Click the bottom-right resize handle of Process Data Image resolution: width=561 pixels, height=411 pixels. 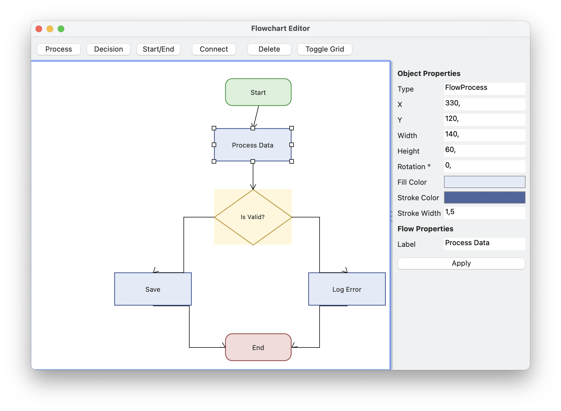(x=292, y=161)
